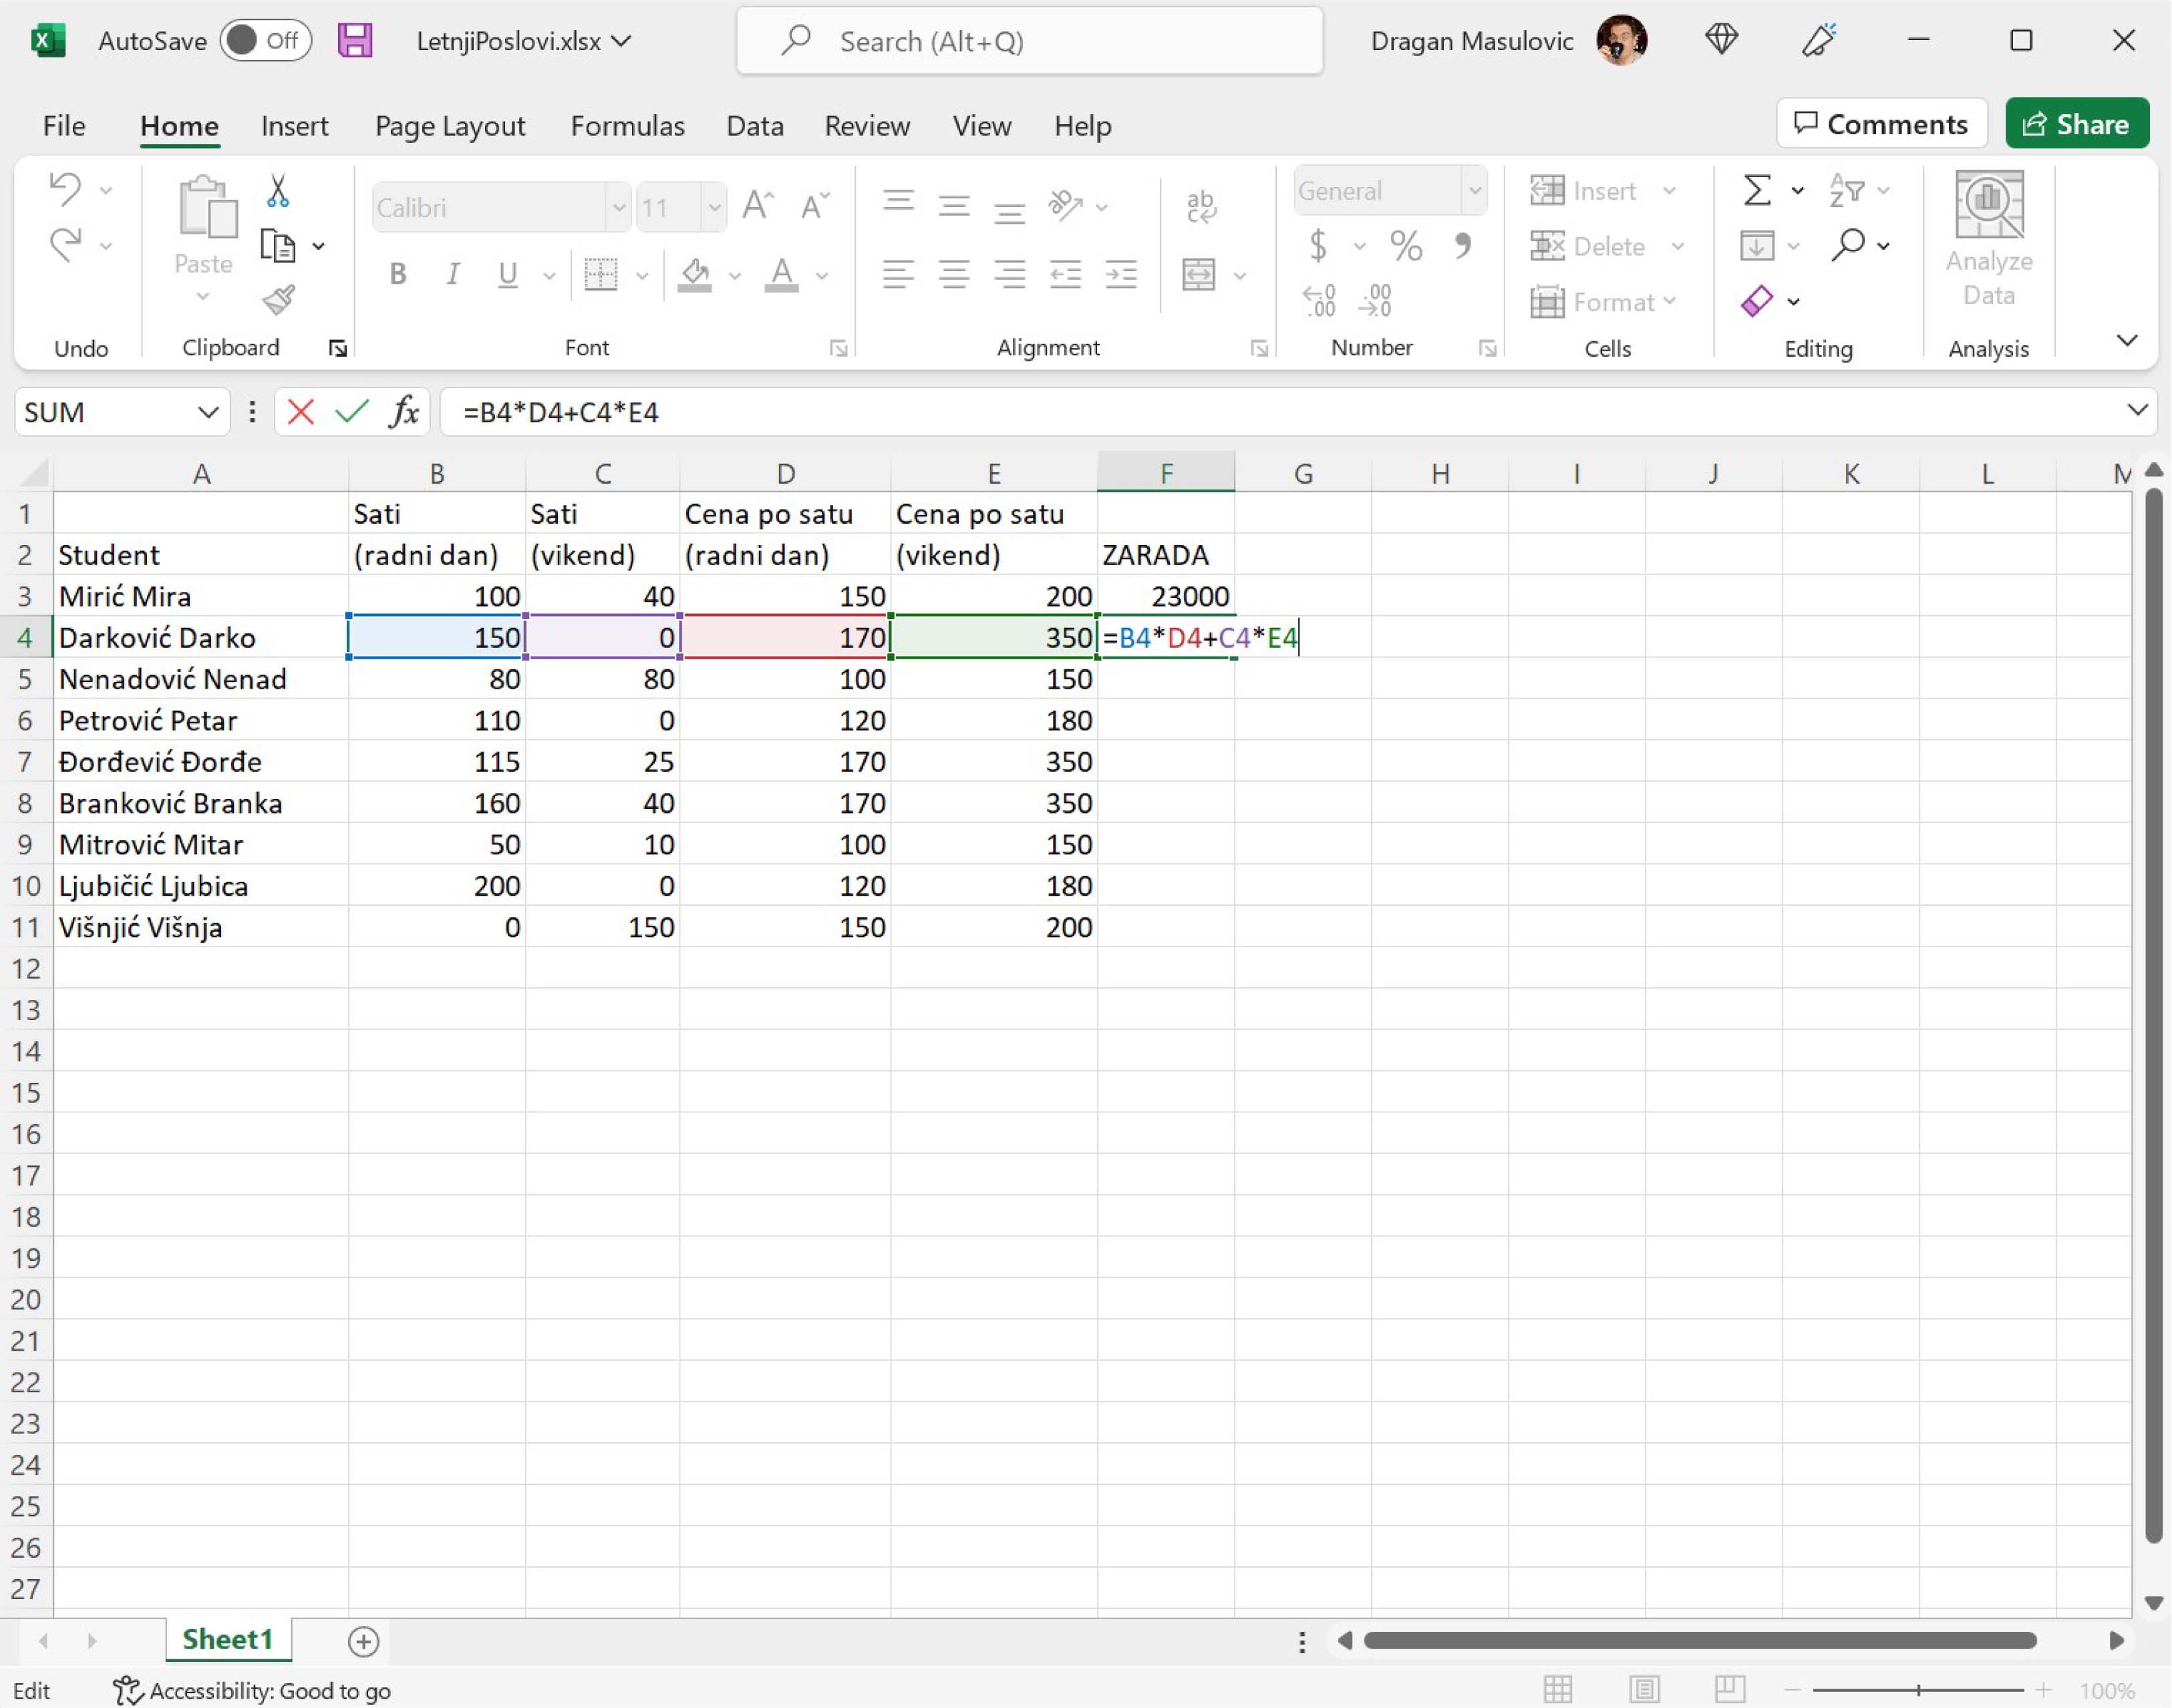This screenshot has width=2172, height=1708.
Task: Open the File menu
Action: coord(64,126)
